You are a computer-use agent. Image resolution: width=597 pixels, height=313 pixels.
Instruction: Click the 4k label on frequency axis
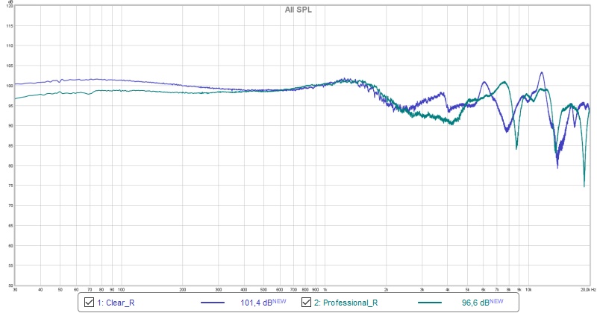click(x=447, y=288)
